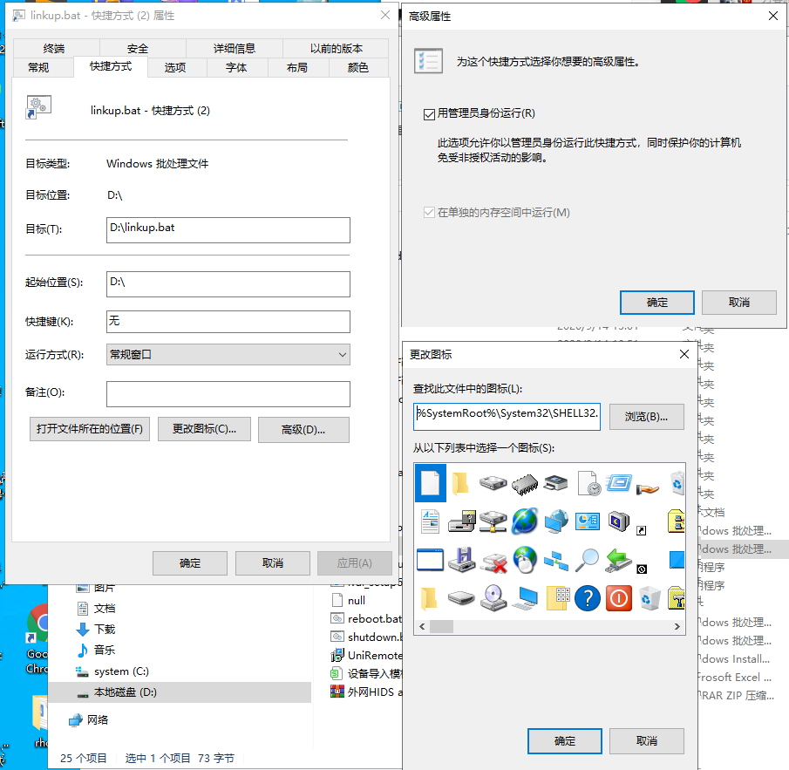Select system (C:) in Explorer sidebar
Screen dimensions: 789x770
point(121,671)
